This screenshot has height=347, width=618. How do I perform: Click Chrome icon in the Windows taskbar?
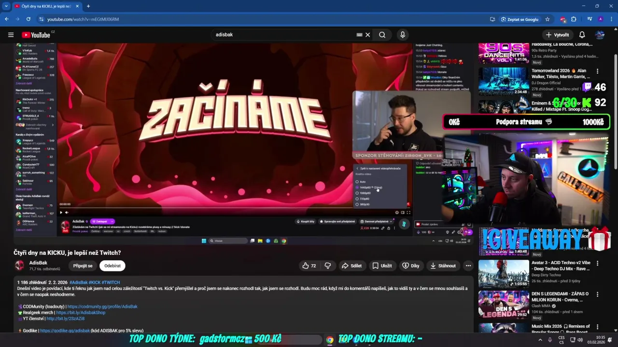(x=330, y=340)
